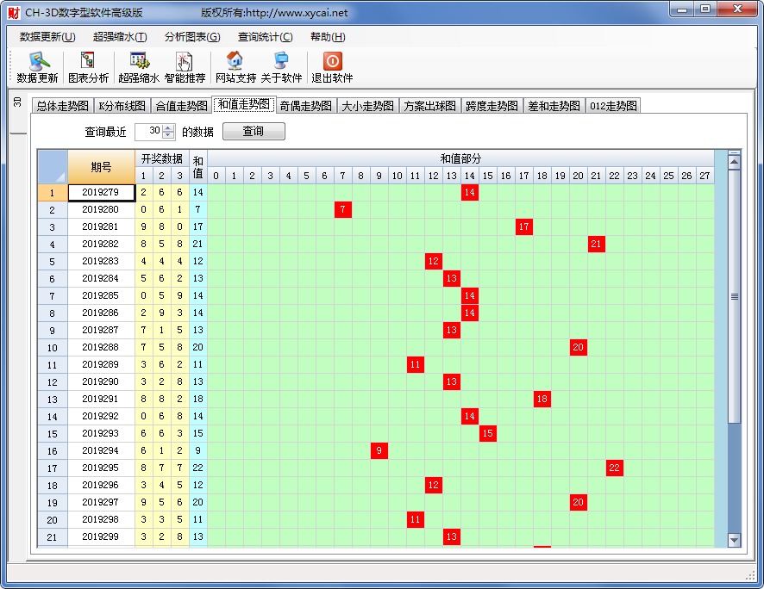Viewport: 764px width, 589px height.
Task: Select the 总体走势图 tab
Action: click(x=60, y=105)
